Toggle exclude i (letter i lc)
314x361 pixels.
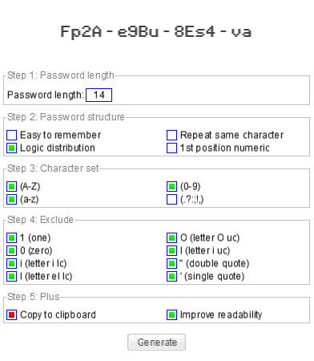[11, 263]
